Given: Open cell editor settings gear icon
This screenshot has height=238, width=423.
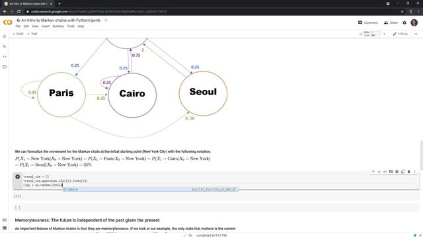Looking at the screenshot, I should [397, 172].
